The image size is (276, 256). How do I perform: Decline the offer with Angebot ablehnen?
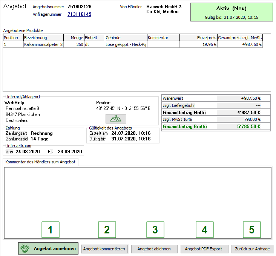154,249
